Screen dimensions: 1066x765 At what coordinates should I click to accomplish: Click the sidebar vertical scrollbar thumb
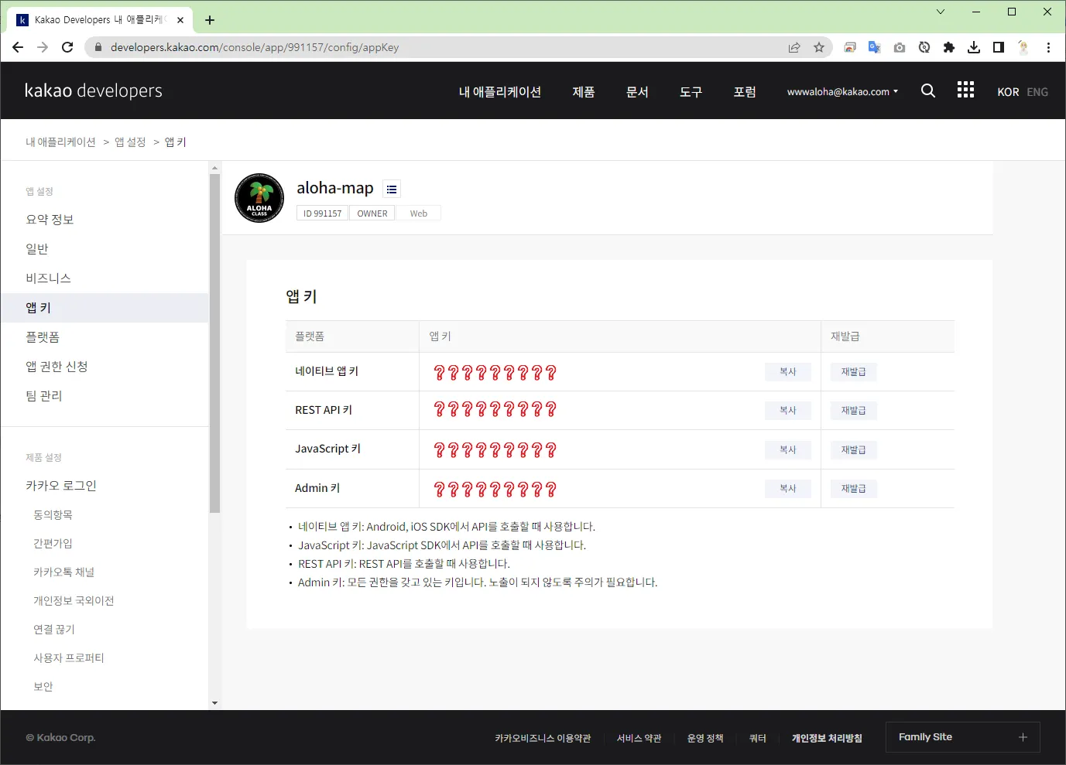tap(214, 343)
